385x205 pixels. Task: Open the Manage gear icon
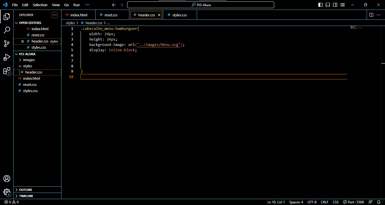point(7,192)
